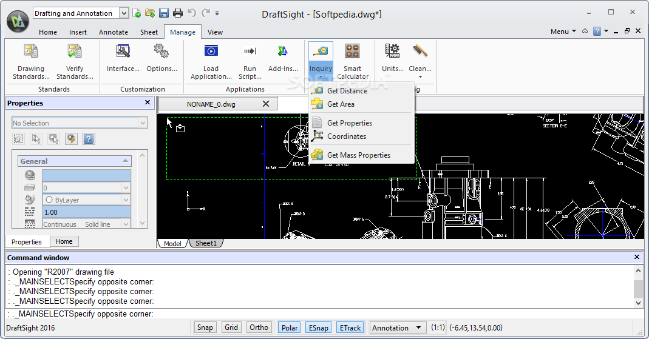Viewport: 649px width, 339px height.
Task: Switch to the Sheet ribbon tab
Action: tap(149, 32)
